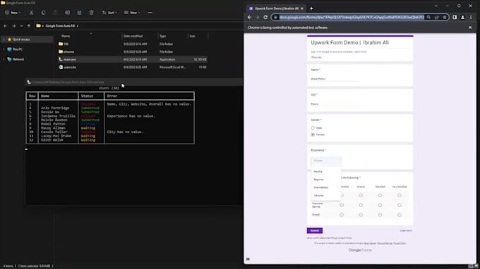Select Neutral for Customer Service row
The width and height of the screenshot is (480, 269).
coord(361,205)
